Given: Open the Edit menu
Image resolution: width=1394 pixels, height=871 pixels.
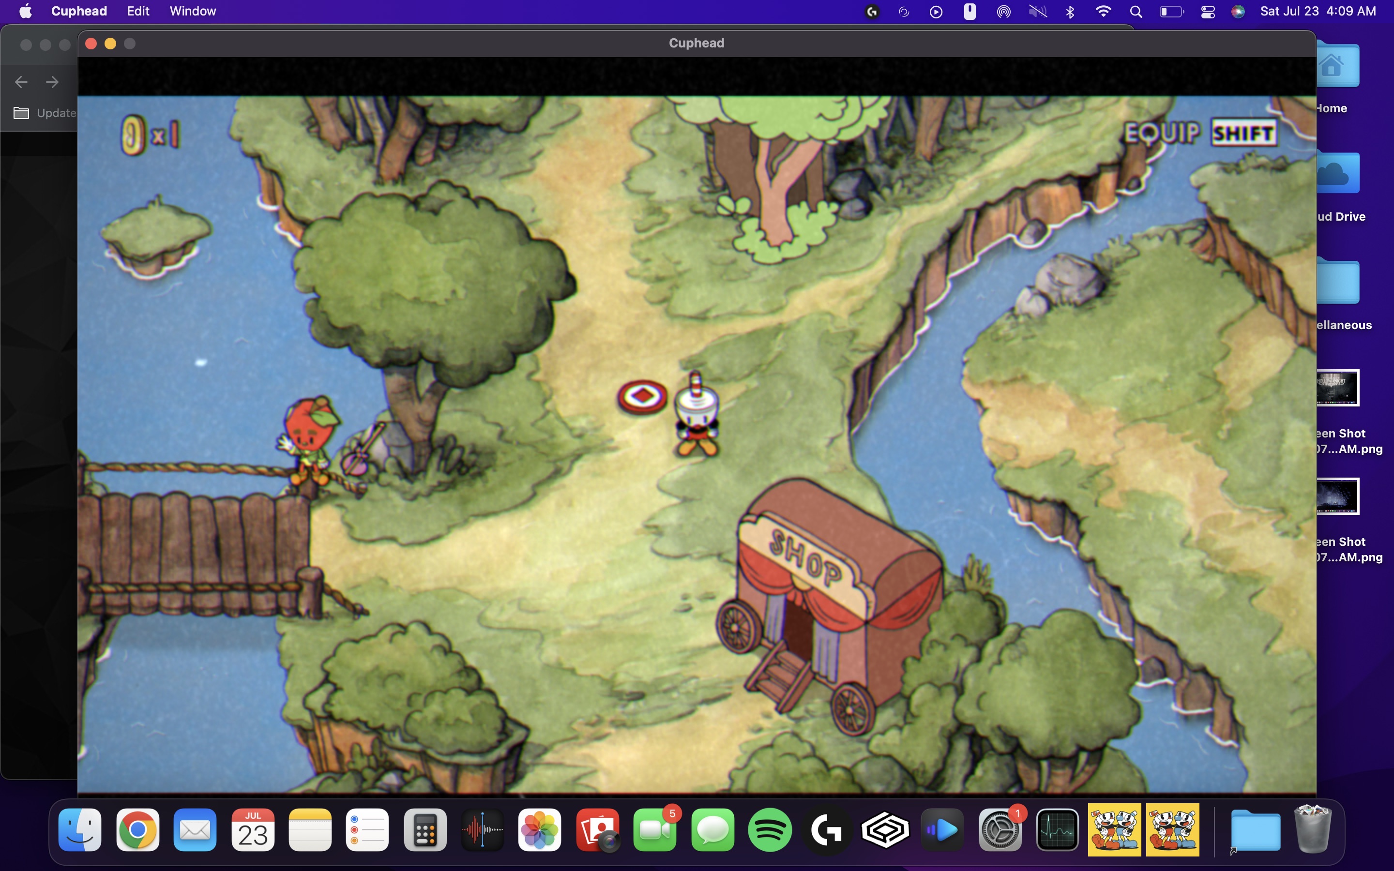Looking at the screenshot, I should tap(138, 11).
